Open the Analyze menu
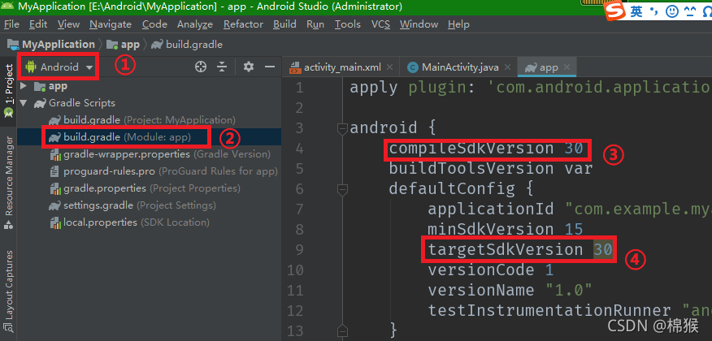Viewport: 712px width, 341px height. (195, 24)
